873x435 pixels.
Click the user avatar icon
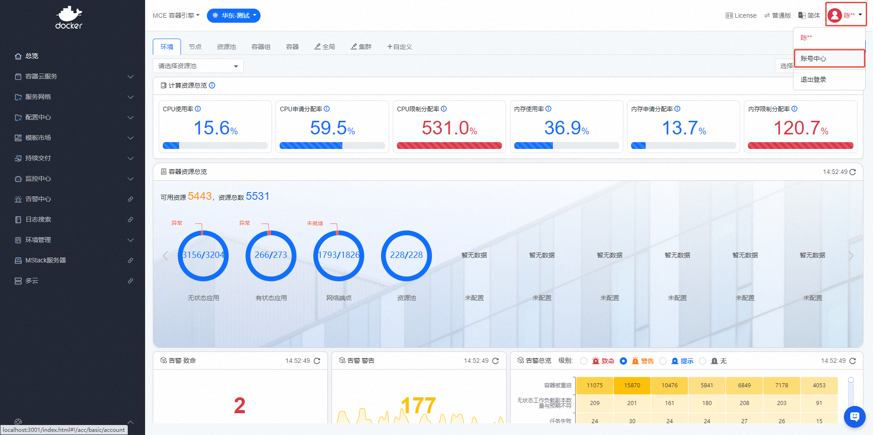834,15
